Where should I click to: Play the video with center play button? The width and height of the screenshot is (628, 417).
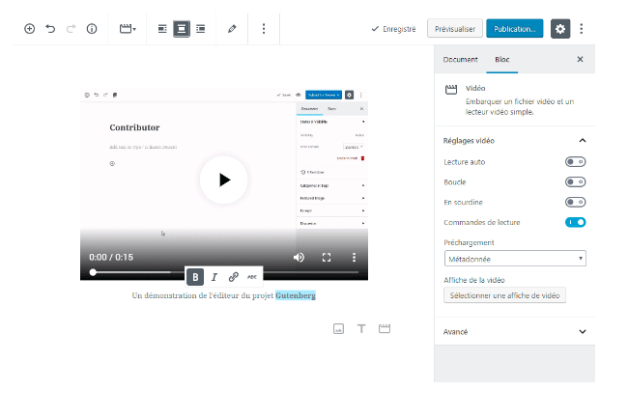pyautogui.click(x=223, y=180)
